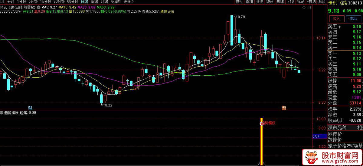Click the 最高 9.29 row
This screenshot has height=166, width=363.
pyautogui.click(x=345, y=86)
